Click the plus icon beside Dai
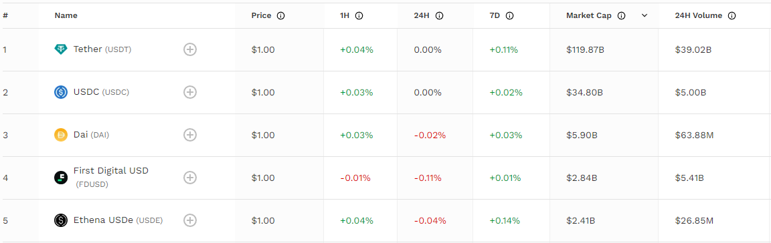The image size is (771, 243). pos(190,135)
